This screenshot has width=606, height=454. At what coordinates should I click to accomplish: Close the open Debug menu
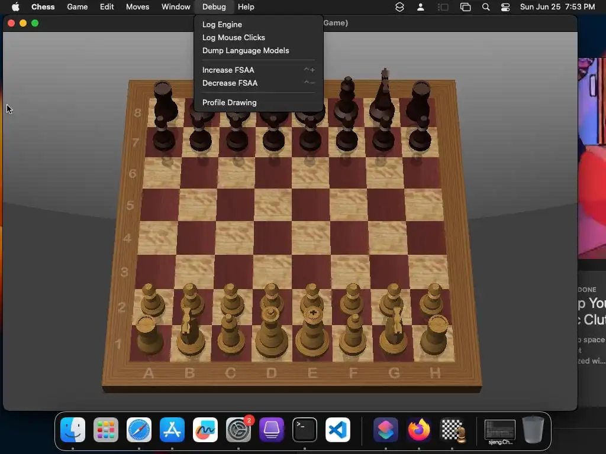pyautogui.click(x=214, y=7)
